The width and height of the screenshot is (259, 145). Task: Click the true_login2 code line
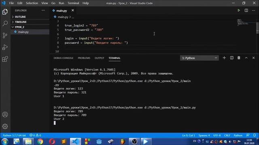81,25
